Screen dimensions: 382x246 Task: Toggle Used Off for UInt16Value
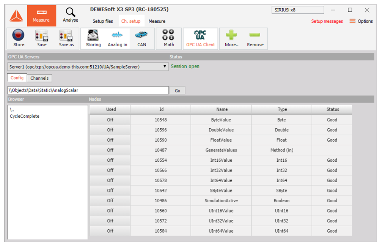coord(110,211)
